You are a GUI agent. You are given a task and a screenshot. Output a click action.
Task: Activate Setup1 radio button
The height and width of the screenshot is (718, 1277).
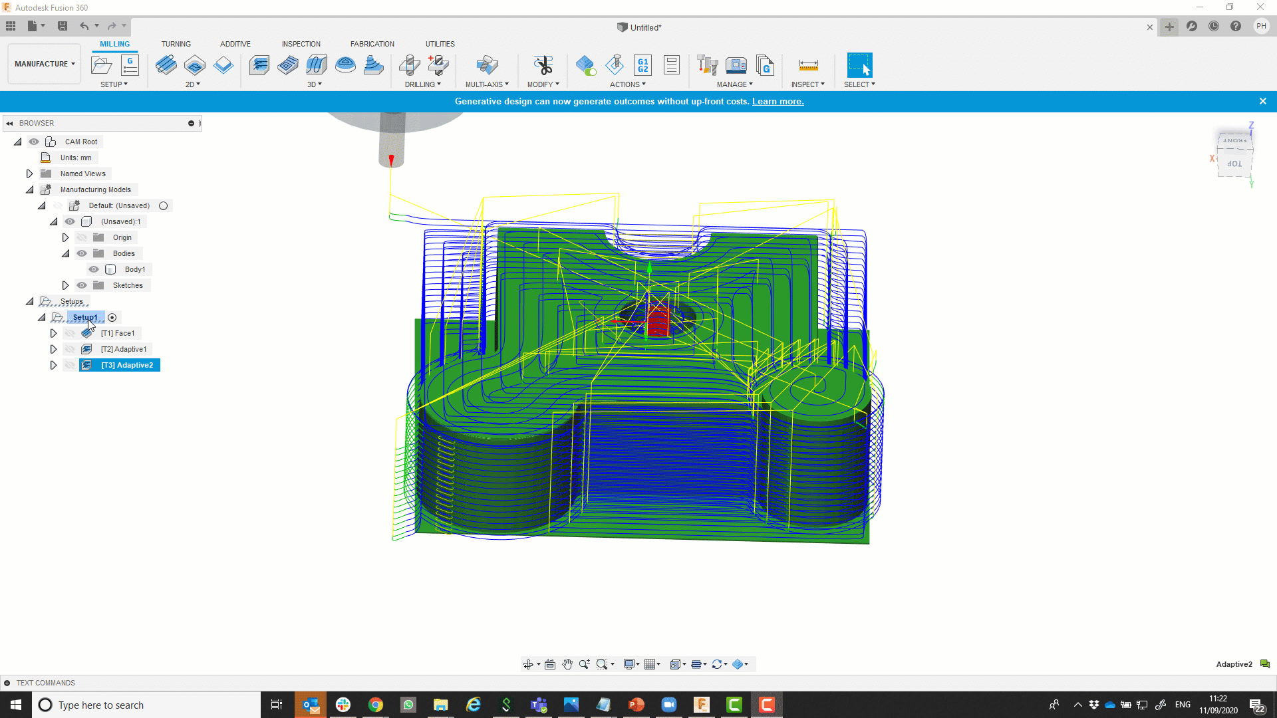point(112,318)
